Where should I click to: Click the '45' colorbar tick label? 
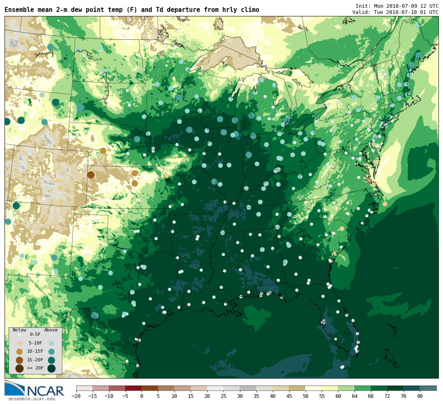(289, 396)
